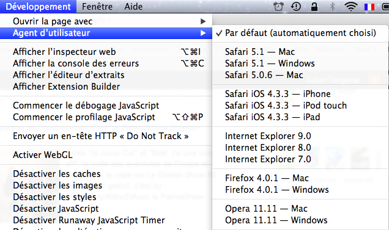The image size is (389, 230).
Task: Choose Safari 5.0.6 — Mac user agent
Action: 300,75
